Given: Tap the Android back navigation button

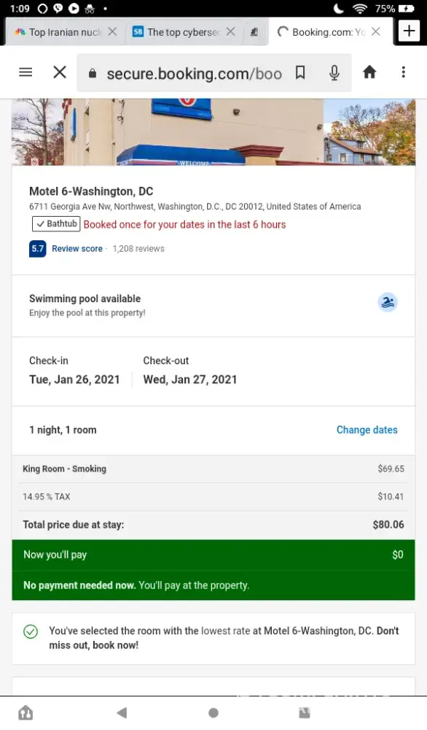Looking at the screenshot, I should click(x=122, y=712).
